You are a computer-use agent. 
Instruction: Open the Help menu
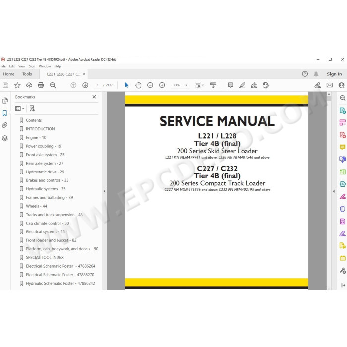[58, 66]
